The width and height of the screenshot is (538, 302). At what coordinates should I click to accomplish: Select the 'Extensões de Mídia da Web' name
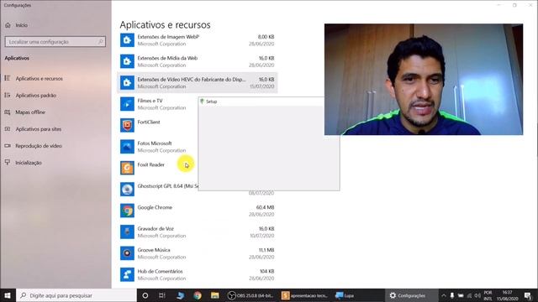[167, 58]
